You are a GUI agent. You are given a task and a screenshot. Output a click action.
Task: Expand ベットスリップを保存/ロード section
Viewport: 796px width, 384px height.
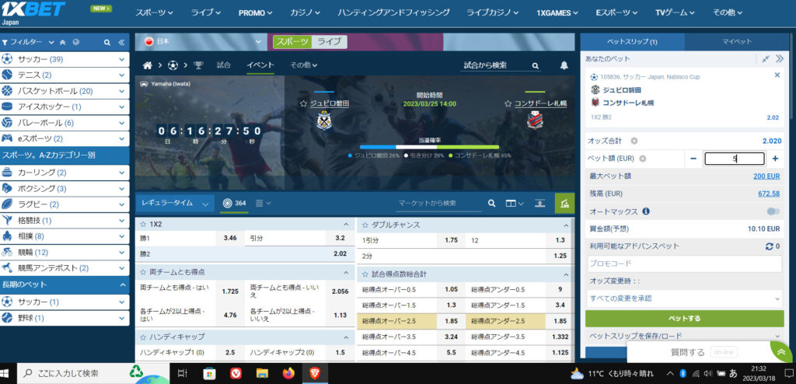684,336
